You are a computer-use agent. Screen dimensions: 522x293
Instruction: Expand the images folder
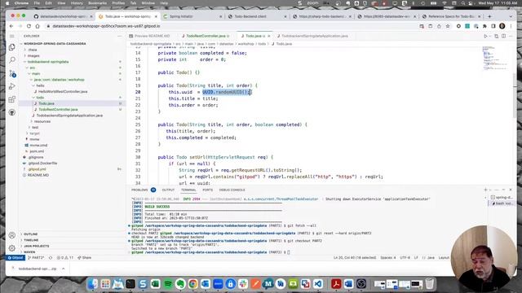(x=33, y=56)
